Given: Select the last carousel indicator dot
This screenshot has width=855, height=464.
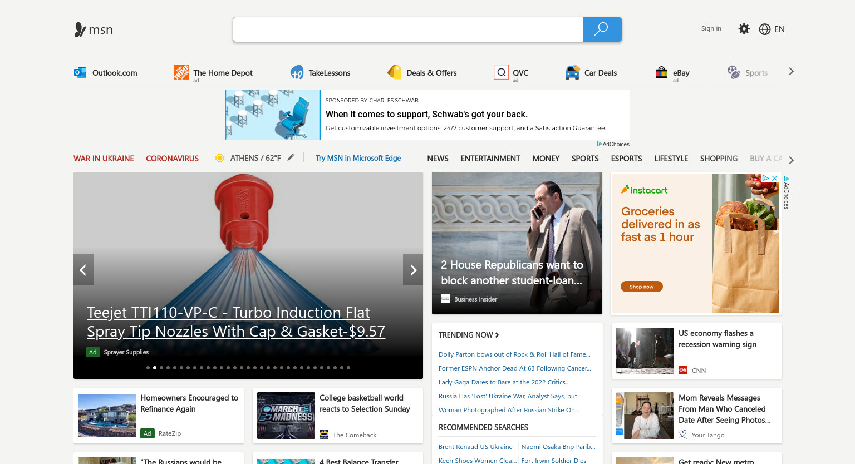Looking at the screenshot, I should [348, 368].
